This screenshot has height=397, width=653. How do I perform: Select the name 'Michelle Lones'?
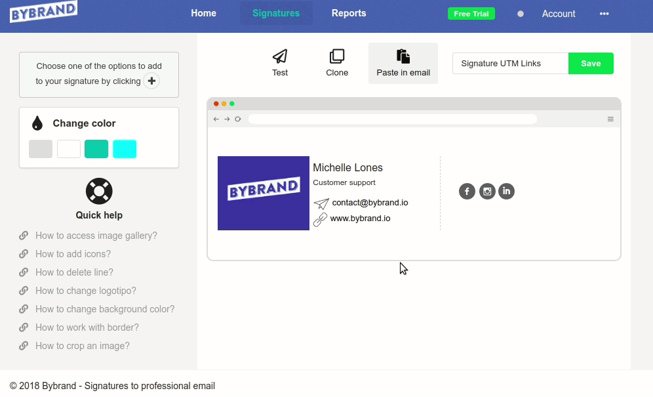pos(347,167)
